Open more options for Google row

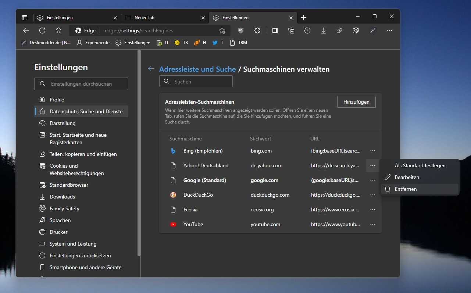[x=373, y=180]
